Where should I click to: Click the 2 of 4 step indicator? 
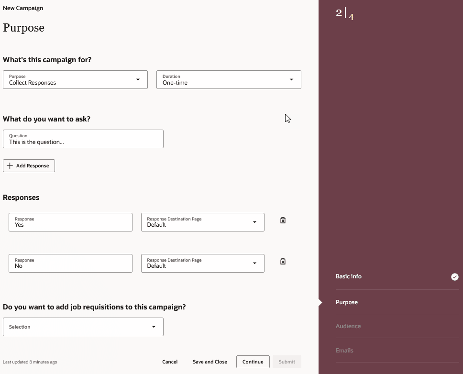[344, 13]
